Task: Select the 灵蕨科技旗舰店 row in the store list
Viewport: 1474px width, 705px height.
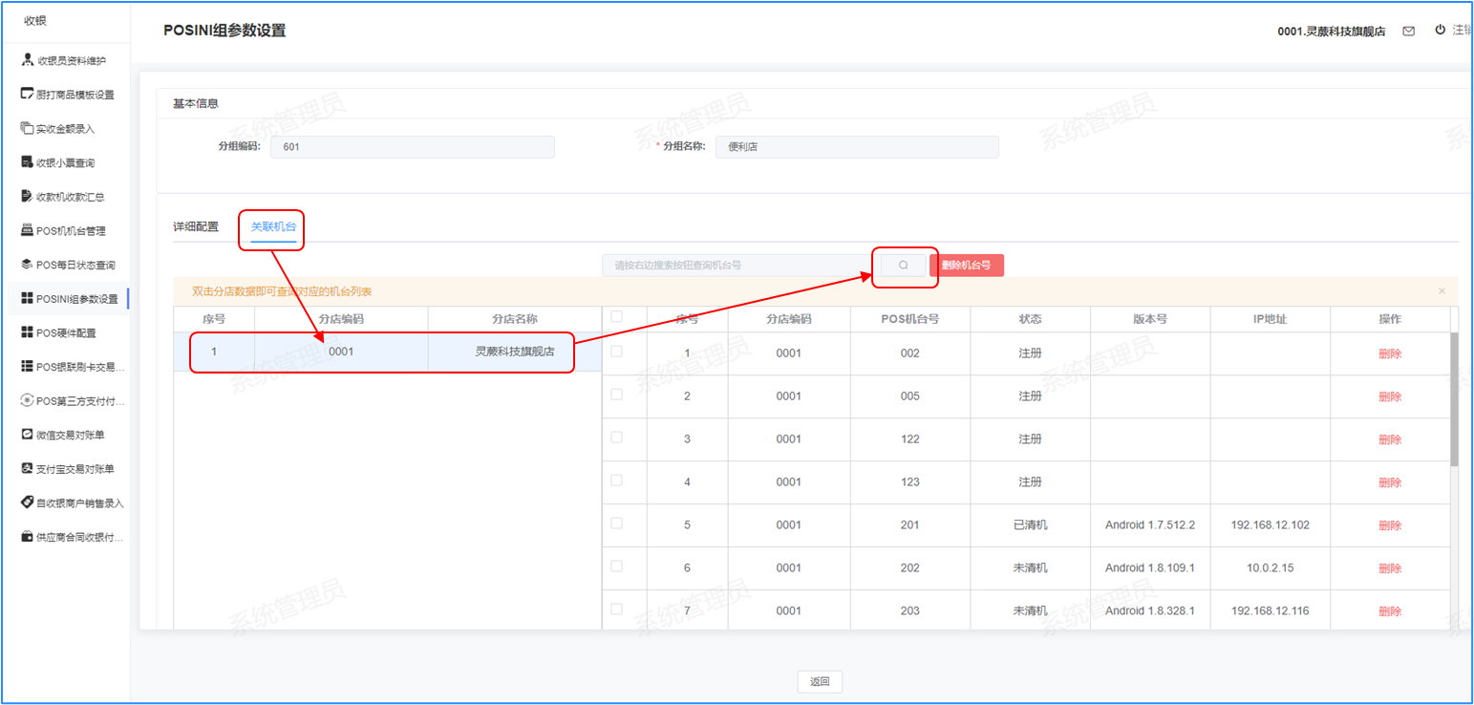Action: (387, 352)
